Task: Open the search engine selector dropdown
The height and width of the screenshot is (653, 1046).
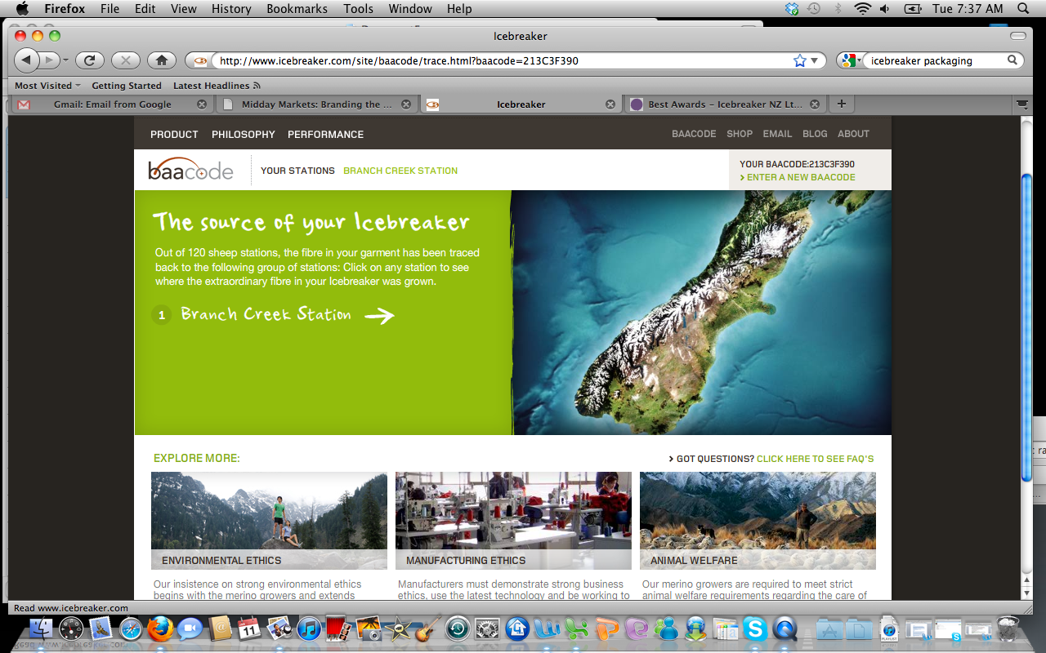Action: click(x=852, y=60)
